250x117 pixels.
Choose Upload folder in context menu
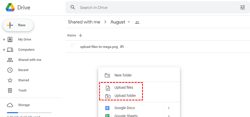[125, 96]
